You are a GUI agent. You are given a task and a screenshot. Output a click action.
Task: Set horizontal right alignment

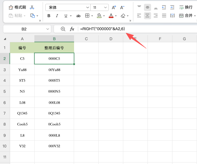pos(156,16)
